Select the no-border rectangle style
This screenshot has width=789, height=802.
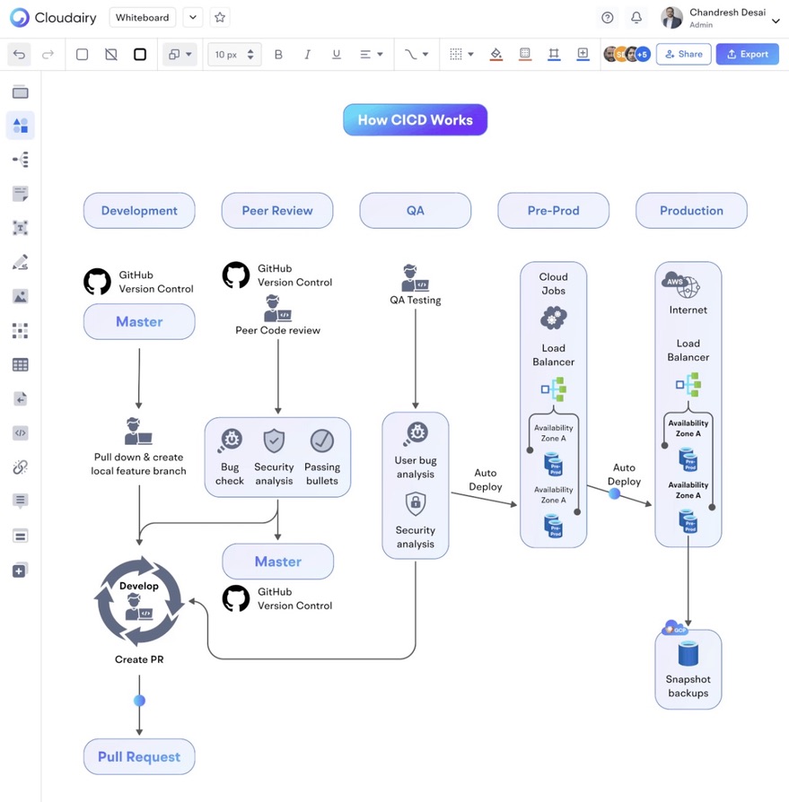(x=111, y=54)
